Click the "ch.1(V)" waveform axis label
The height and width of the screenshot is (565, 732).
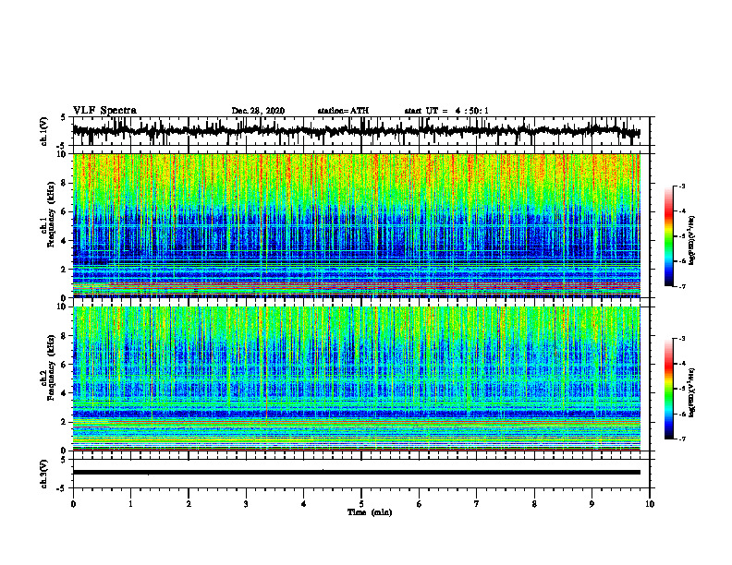(44, 131)
